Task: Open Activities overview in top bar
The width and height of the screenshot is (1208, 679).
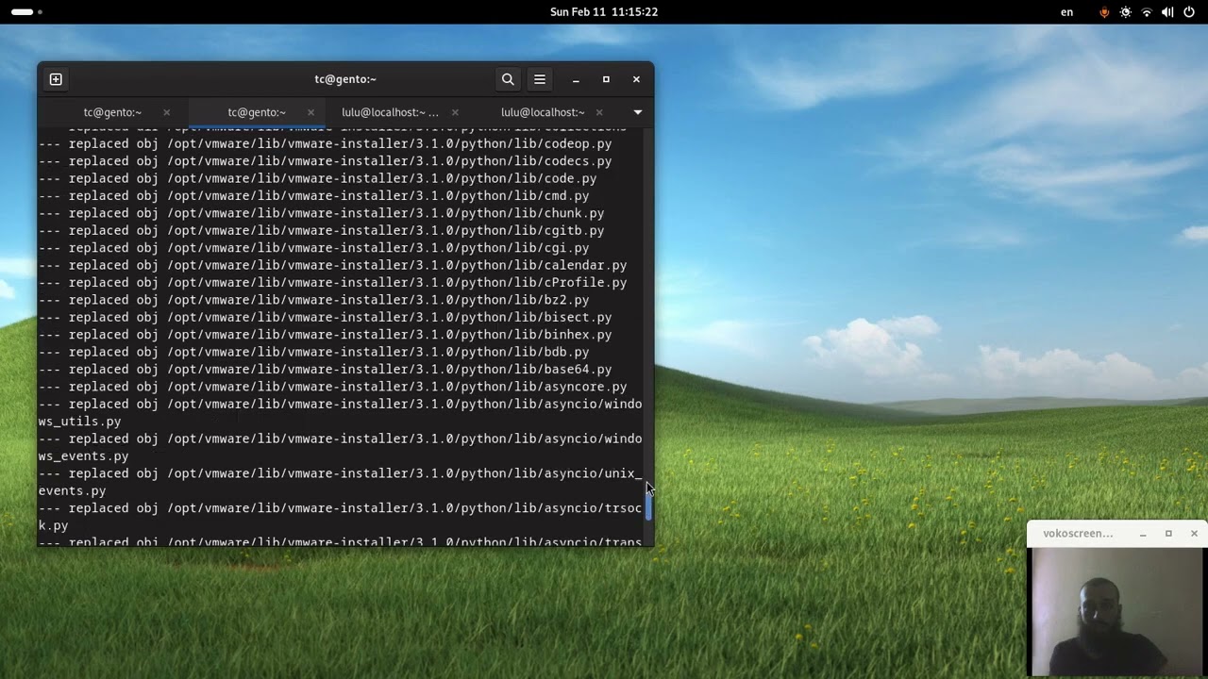Action: click(x=26, y=12)
